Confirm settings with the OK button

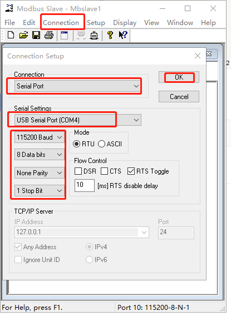179,77
